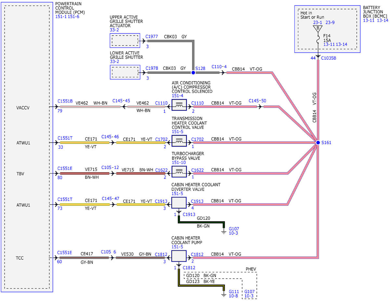
Task: Open connector C1978 link
Action: pyautogui.click(x=152, y=68)
